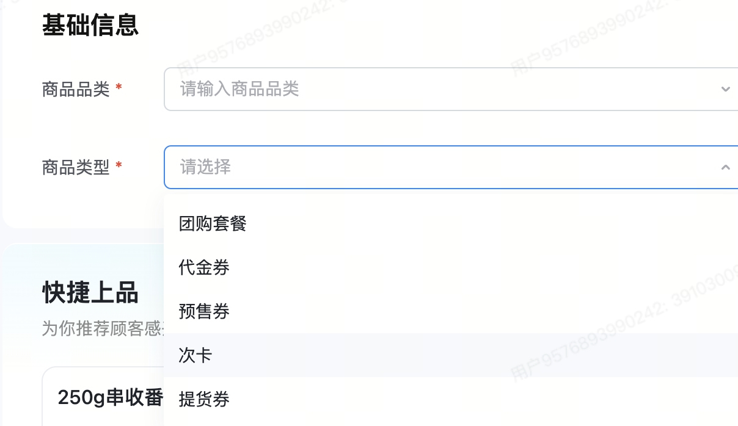The height and width of the screenshot is (426, 738).
Task: Click the 快捷上品 section title
Action: tap(90, 293)
